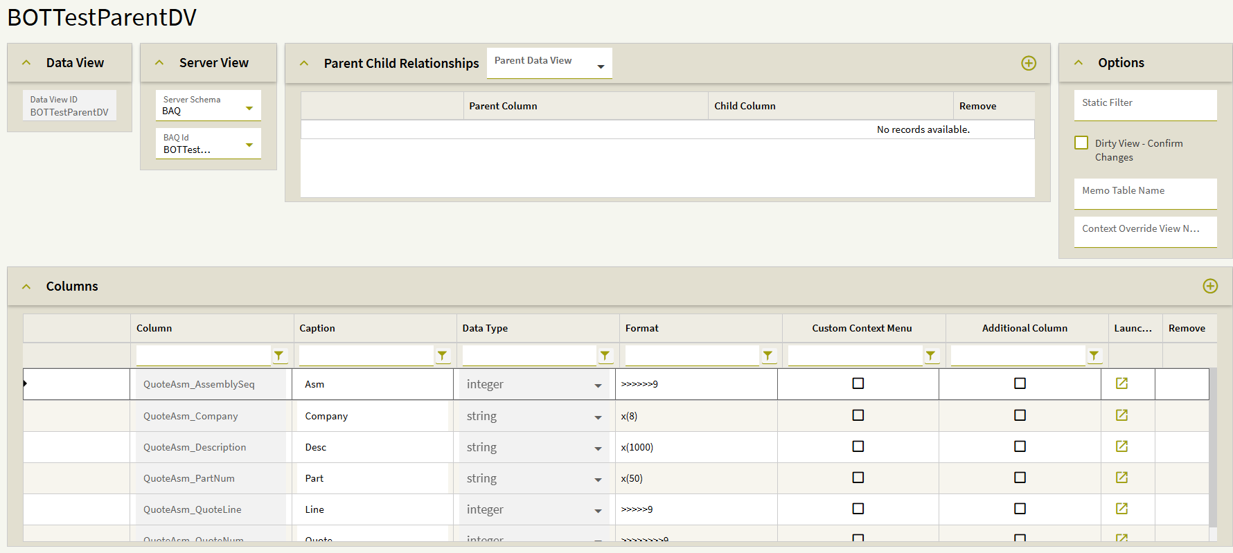The width and height of the screenshot is (1233, 553).
Task: Add a new parent child relationship
Action: (x=1029, y=63)
